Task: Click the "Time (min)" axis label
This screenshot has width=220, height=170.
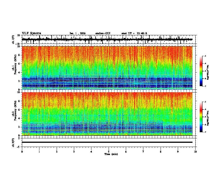Action: (111, 154)
